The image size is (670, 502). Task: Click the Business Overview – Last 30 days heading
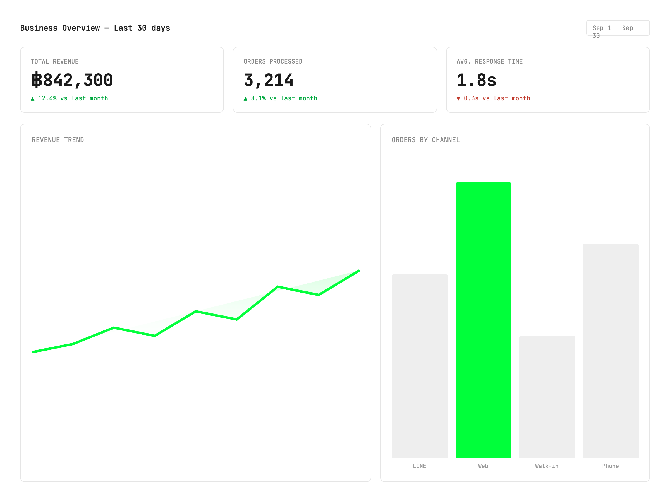coord(95,28)
